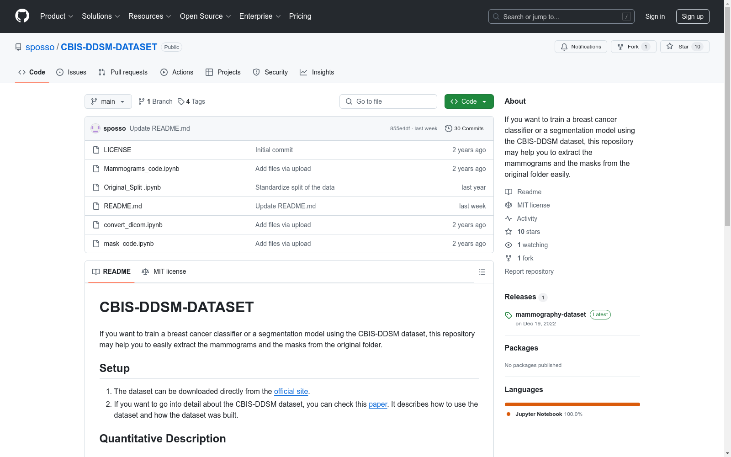Screen dimensions: 731x457
Task: Open the 'Standardize split of the data' commit message
Action: (x=295, y=187)
